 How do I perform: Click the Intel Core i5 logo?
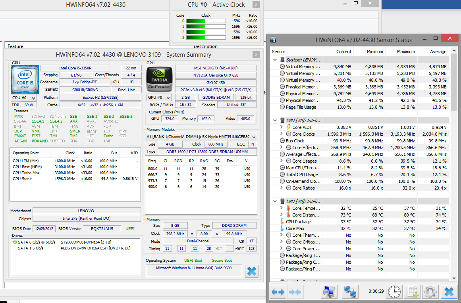pos(25,79)
